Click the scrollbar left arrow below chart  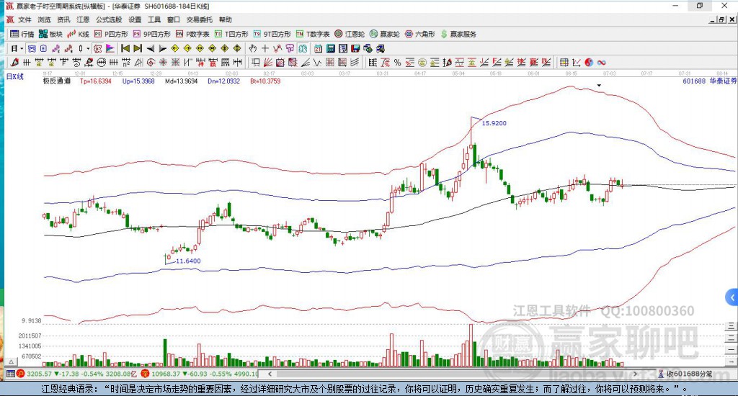(x=270, y=374)
